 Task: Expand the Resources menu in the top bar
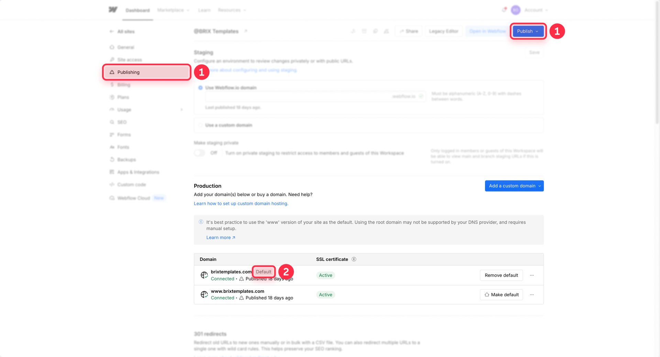click(232, 10)
